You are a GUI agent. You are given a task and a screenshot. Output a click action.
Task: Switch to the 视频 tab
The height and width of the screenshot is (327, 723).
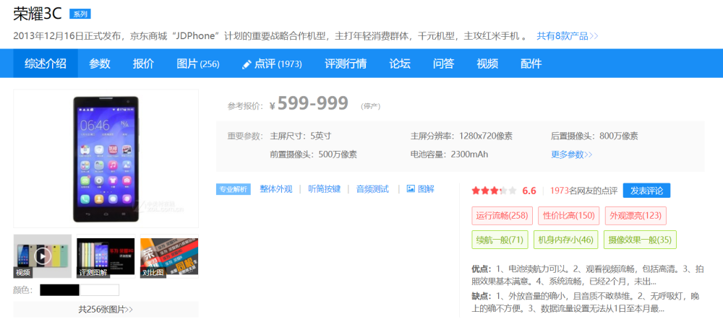(487, 64)
